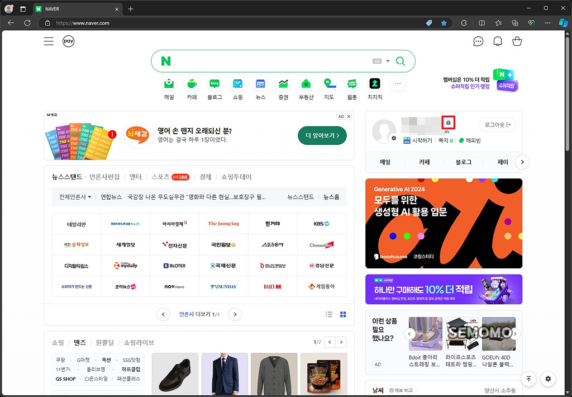
Task: Select 페이 tab in profile box
Action: click(x=502, y=162)
